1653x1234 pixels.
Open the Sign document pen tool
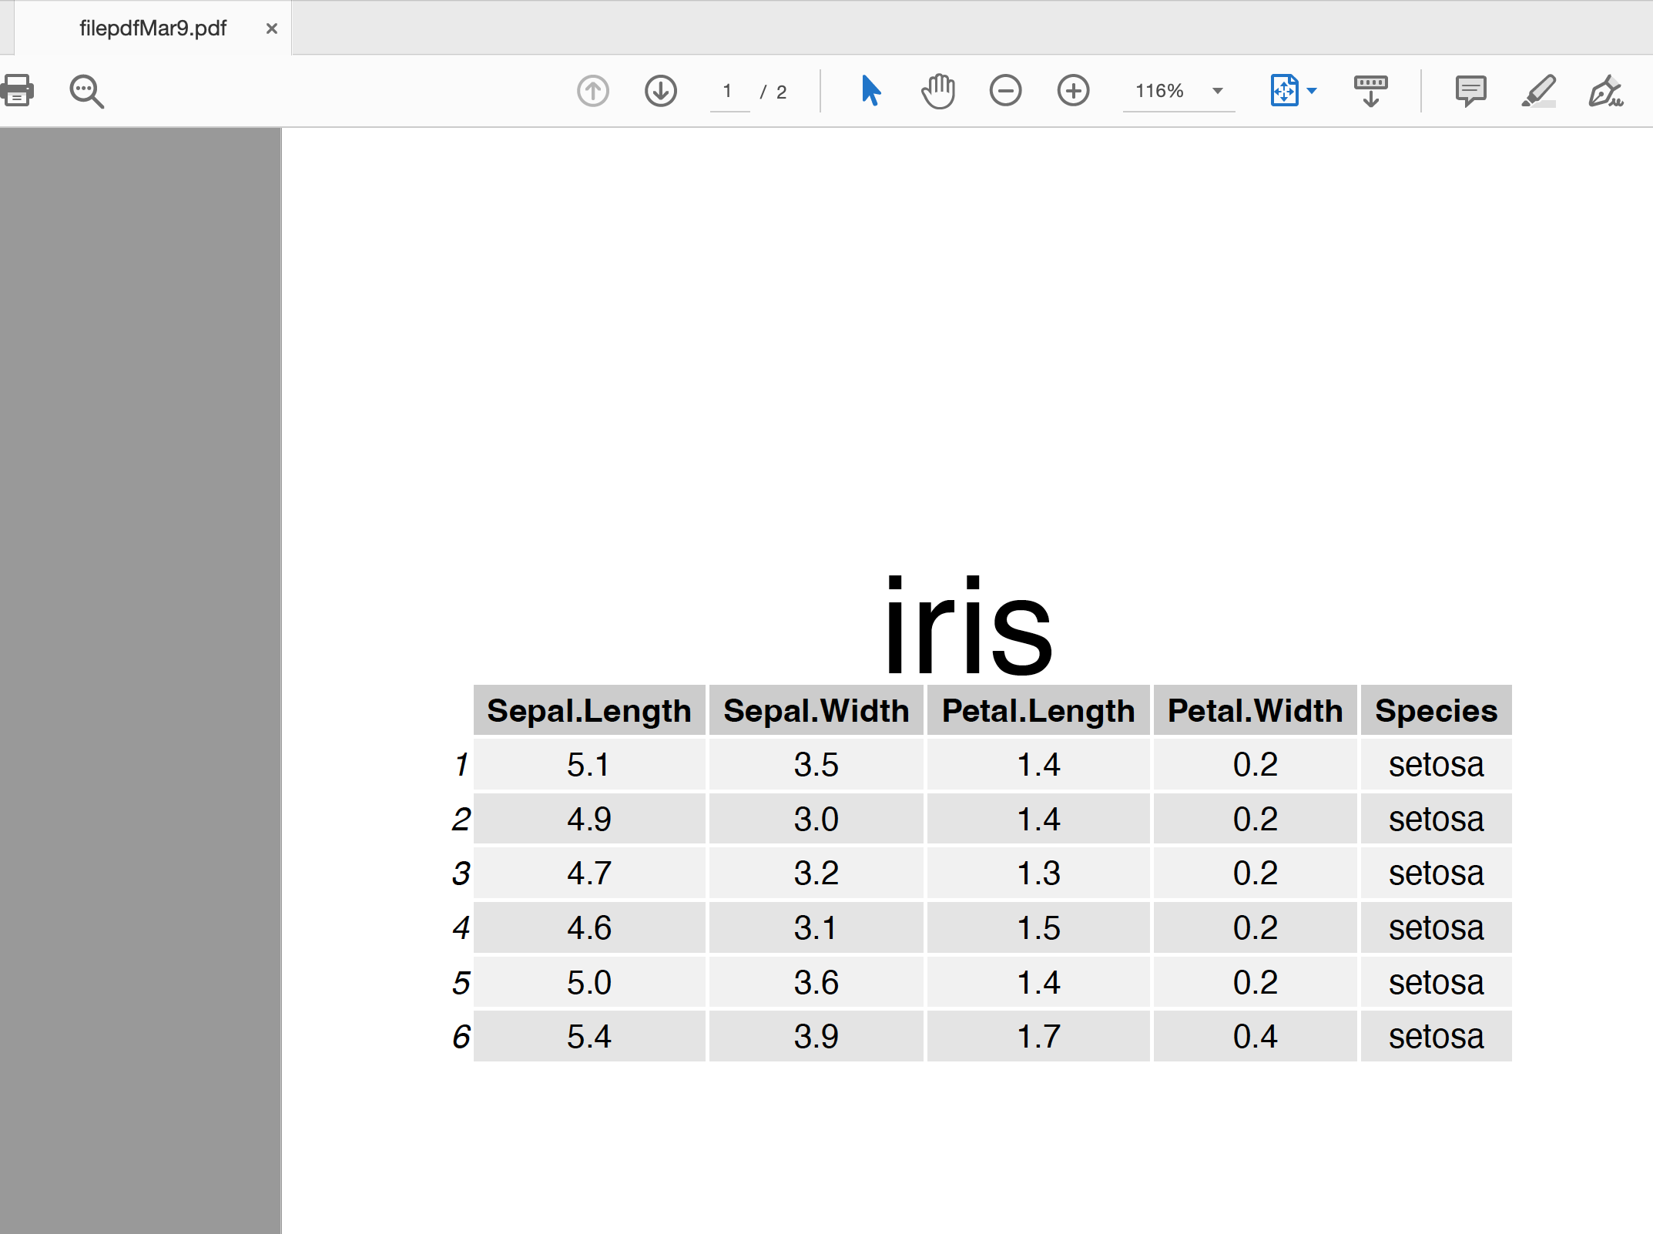point(1606,91)
